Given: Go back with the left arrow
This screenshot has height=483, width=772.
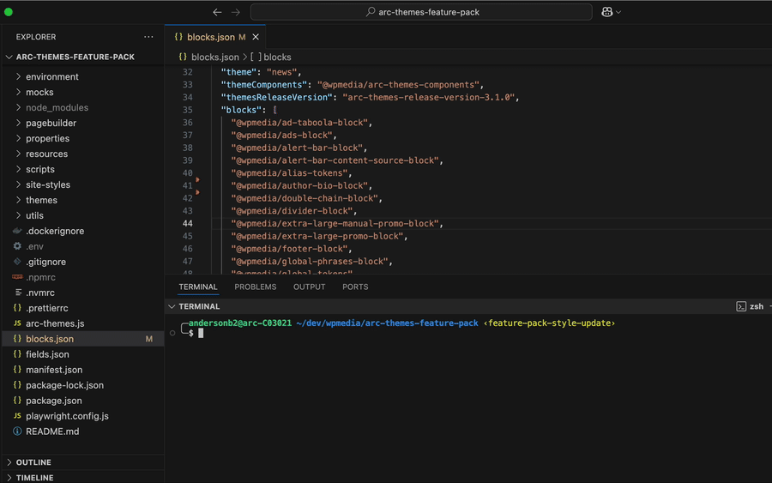Looking at the screenshot, I should (217, 12).
